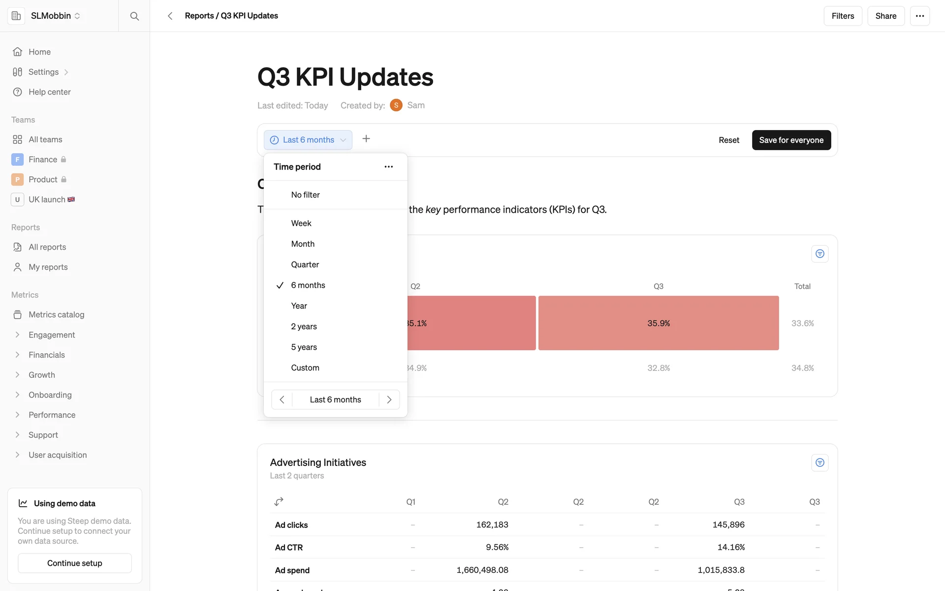Click the transpose icon in the Advertising table header

(x=279, y=501)
